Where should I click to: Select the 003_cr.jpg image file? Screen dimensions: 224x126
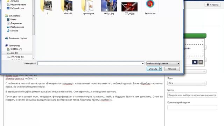pyautogui.click(x=109, y=7)
